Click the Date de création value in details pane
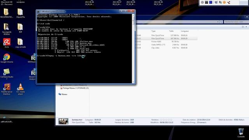The width and height of the screenshot is (249, 140). 203,120
